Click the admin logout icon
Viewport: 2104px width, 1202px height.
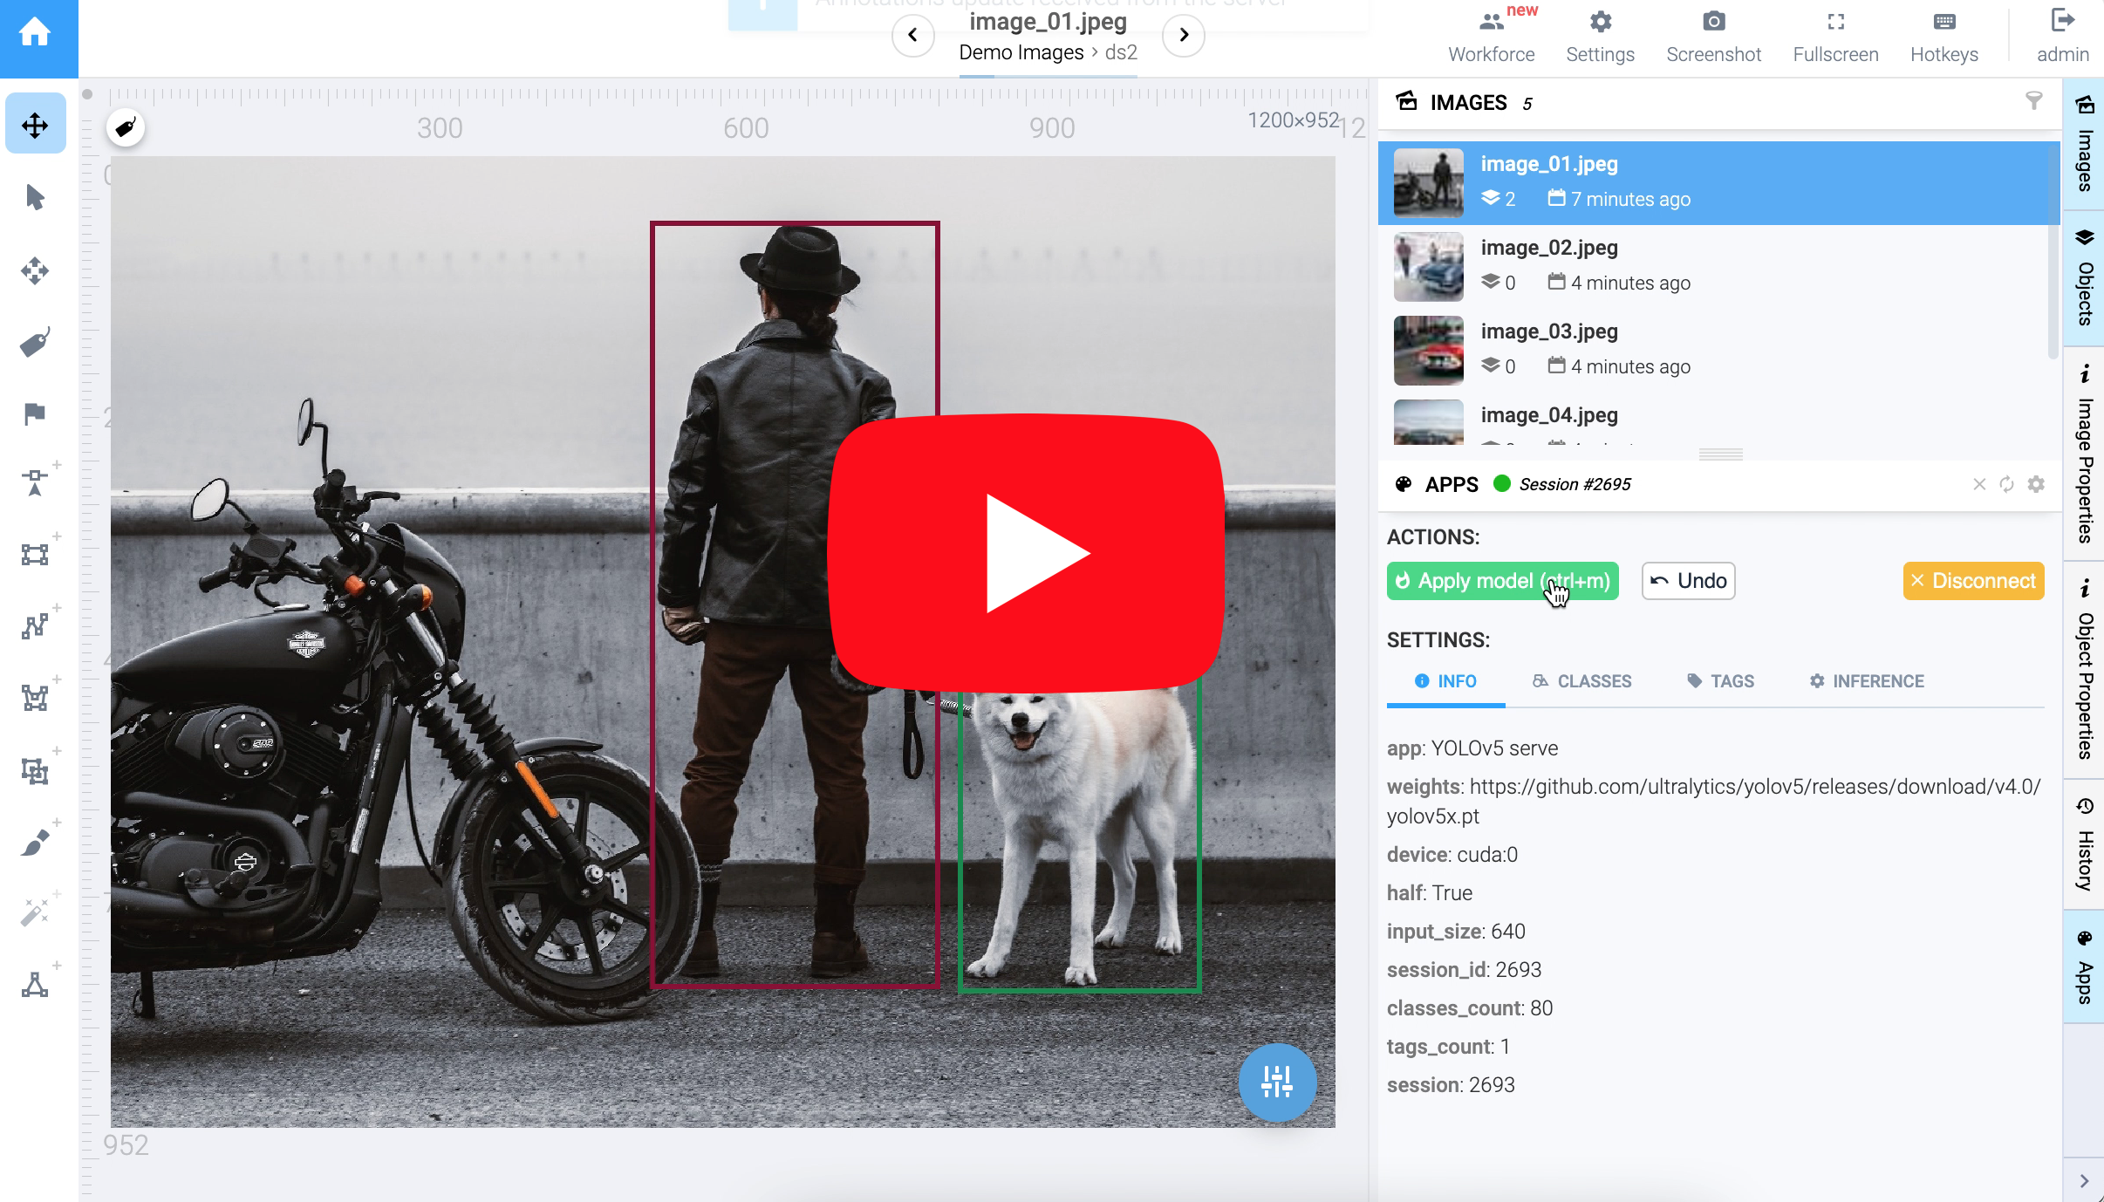point(2062,21)
